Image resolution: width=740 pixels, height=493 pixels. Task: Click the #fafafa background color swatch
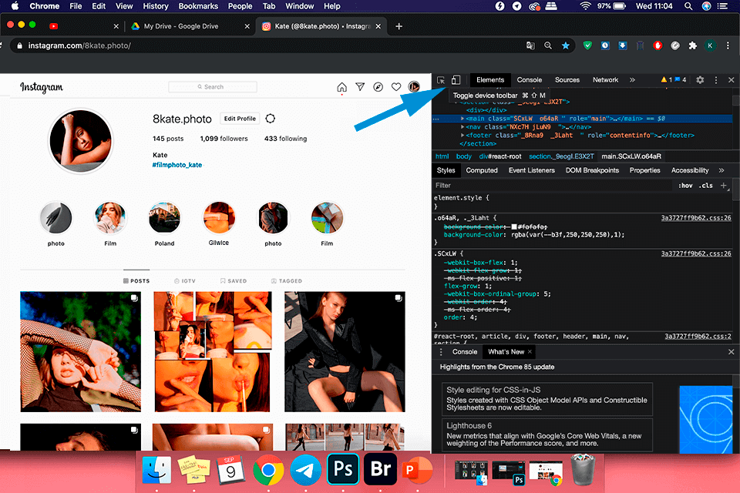pos(513,226)
